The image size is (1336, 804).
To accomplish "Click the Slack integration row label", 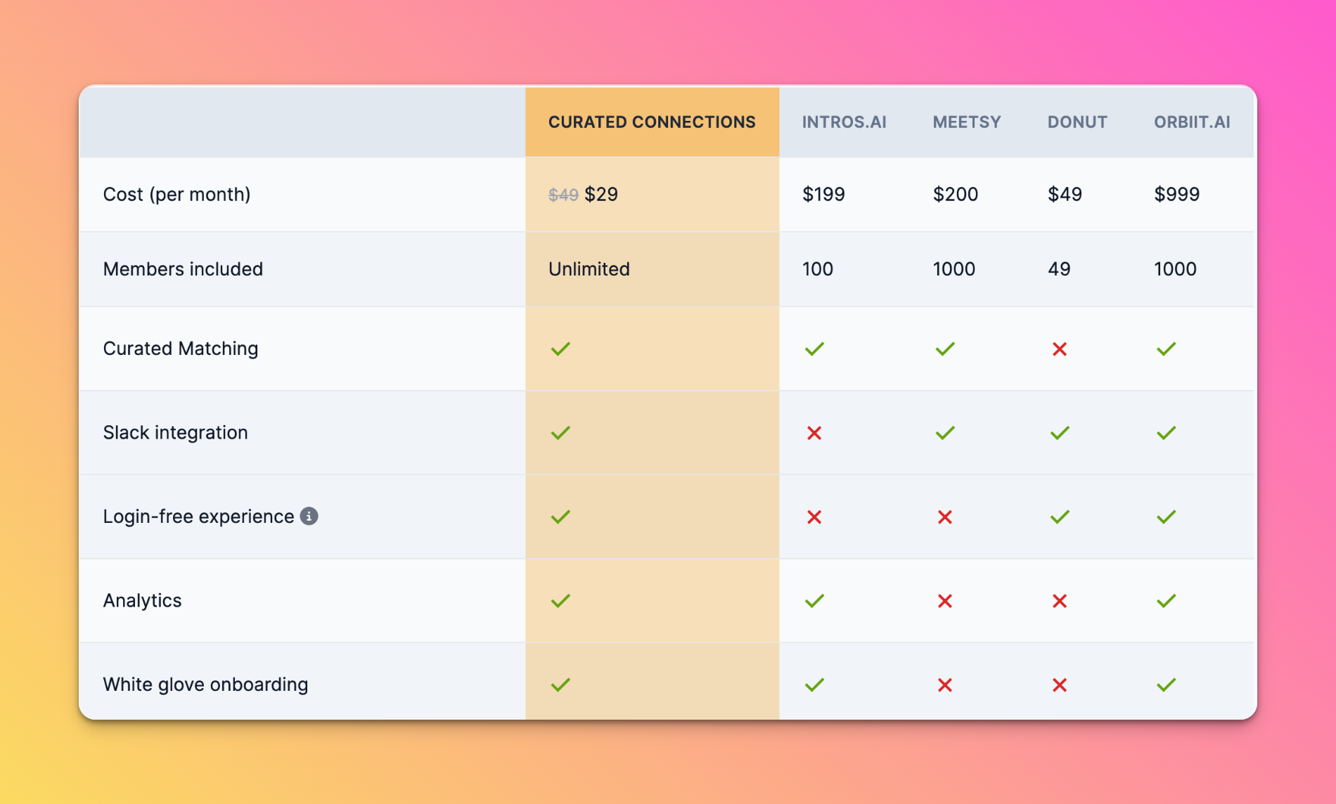I will [x=175, y=433].
